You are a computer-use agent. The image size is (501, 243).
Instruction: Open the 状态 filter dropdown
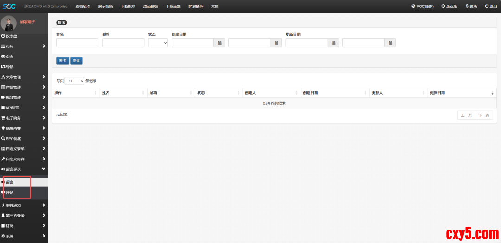pyautogui.click(x=158, y=43)
